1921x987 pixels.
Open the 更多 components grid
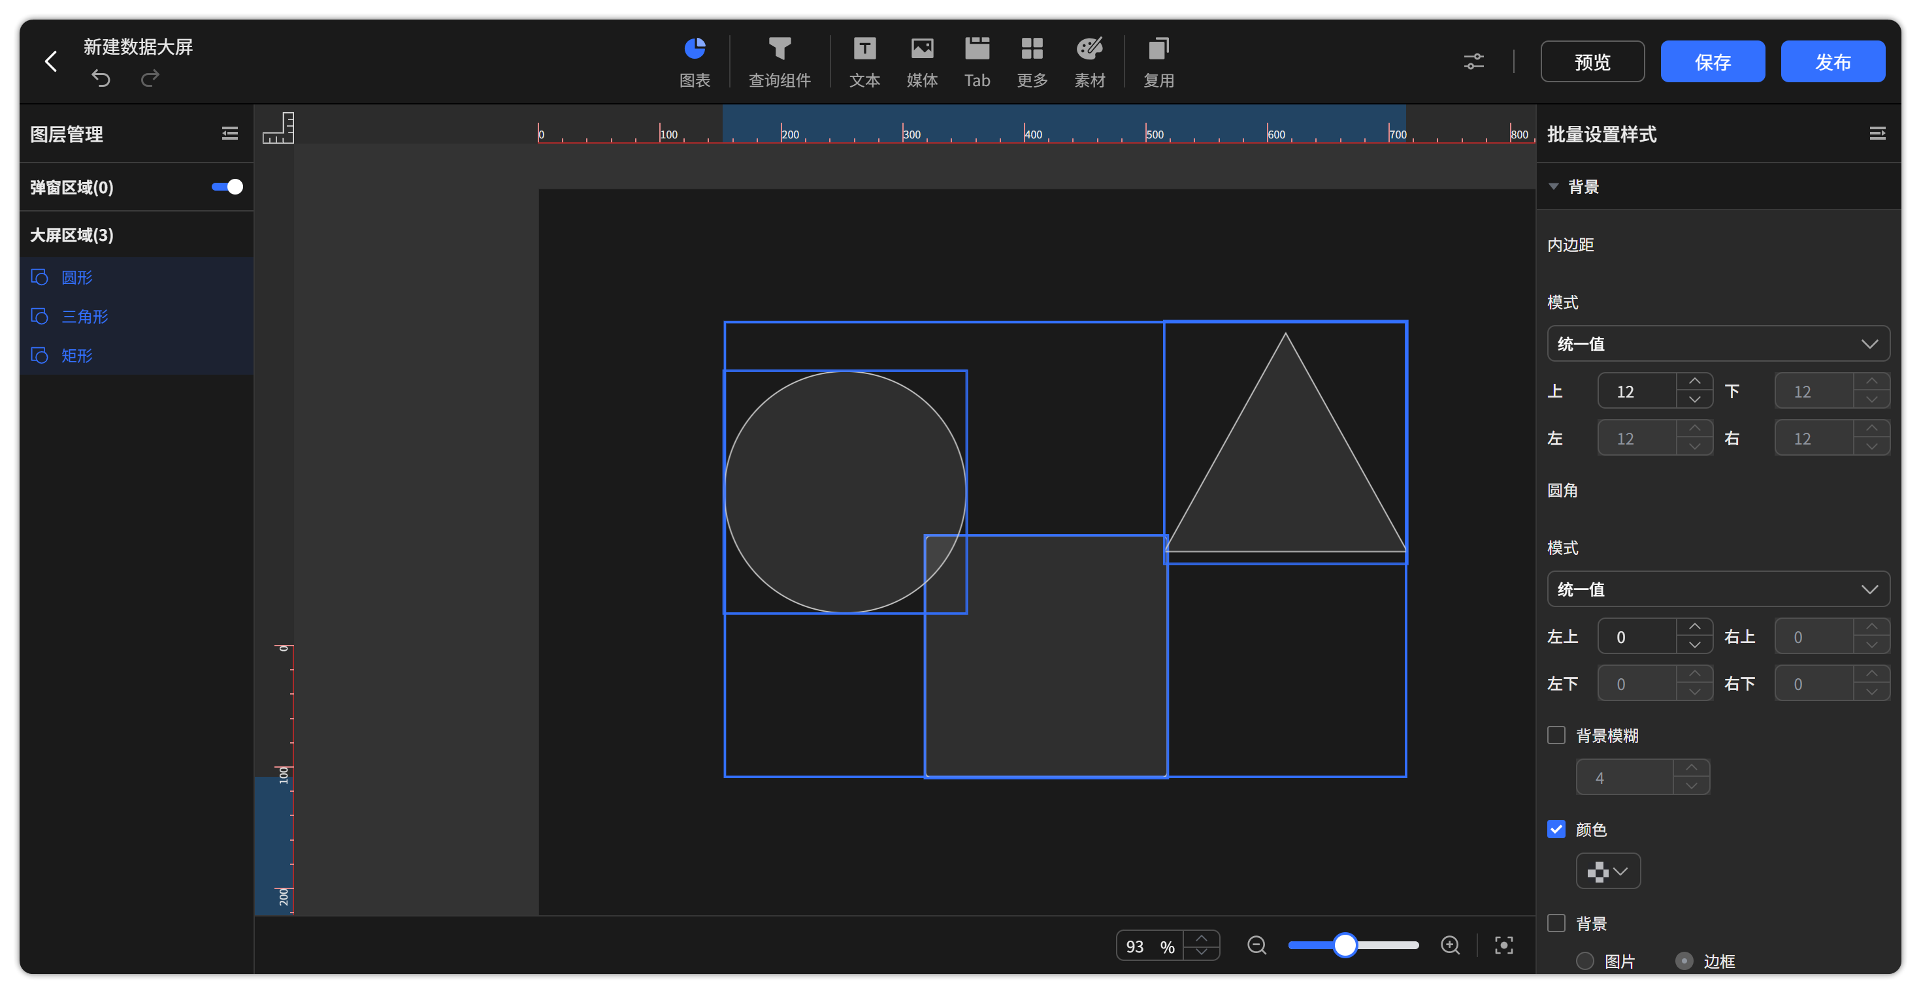coord(1032,63)
